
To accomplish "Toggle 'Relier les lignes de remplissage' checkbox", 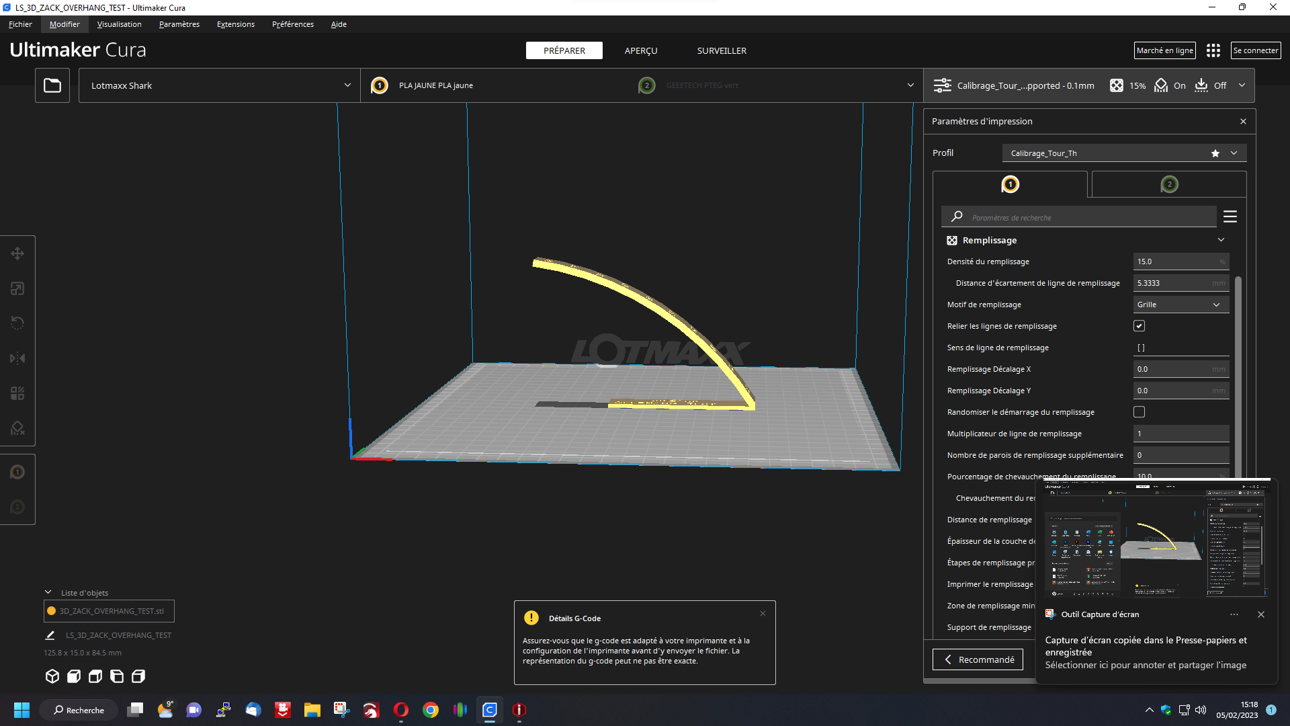I will pyautogui.click(x=1139, y=326).
